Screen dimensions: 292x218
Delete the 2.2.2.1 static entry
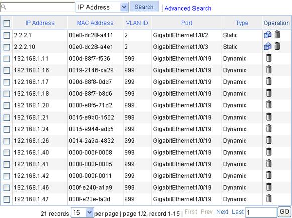click(x=277, y=35)
